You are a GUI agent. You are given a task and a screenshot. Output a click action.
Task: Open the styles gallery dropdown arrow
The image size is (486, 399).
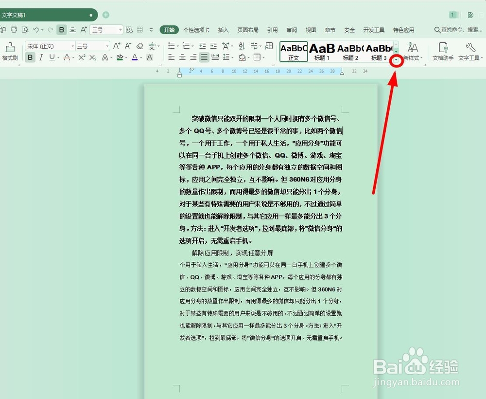[x=397, y=60]
